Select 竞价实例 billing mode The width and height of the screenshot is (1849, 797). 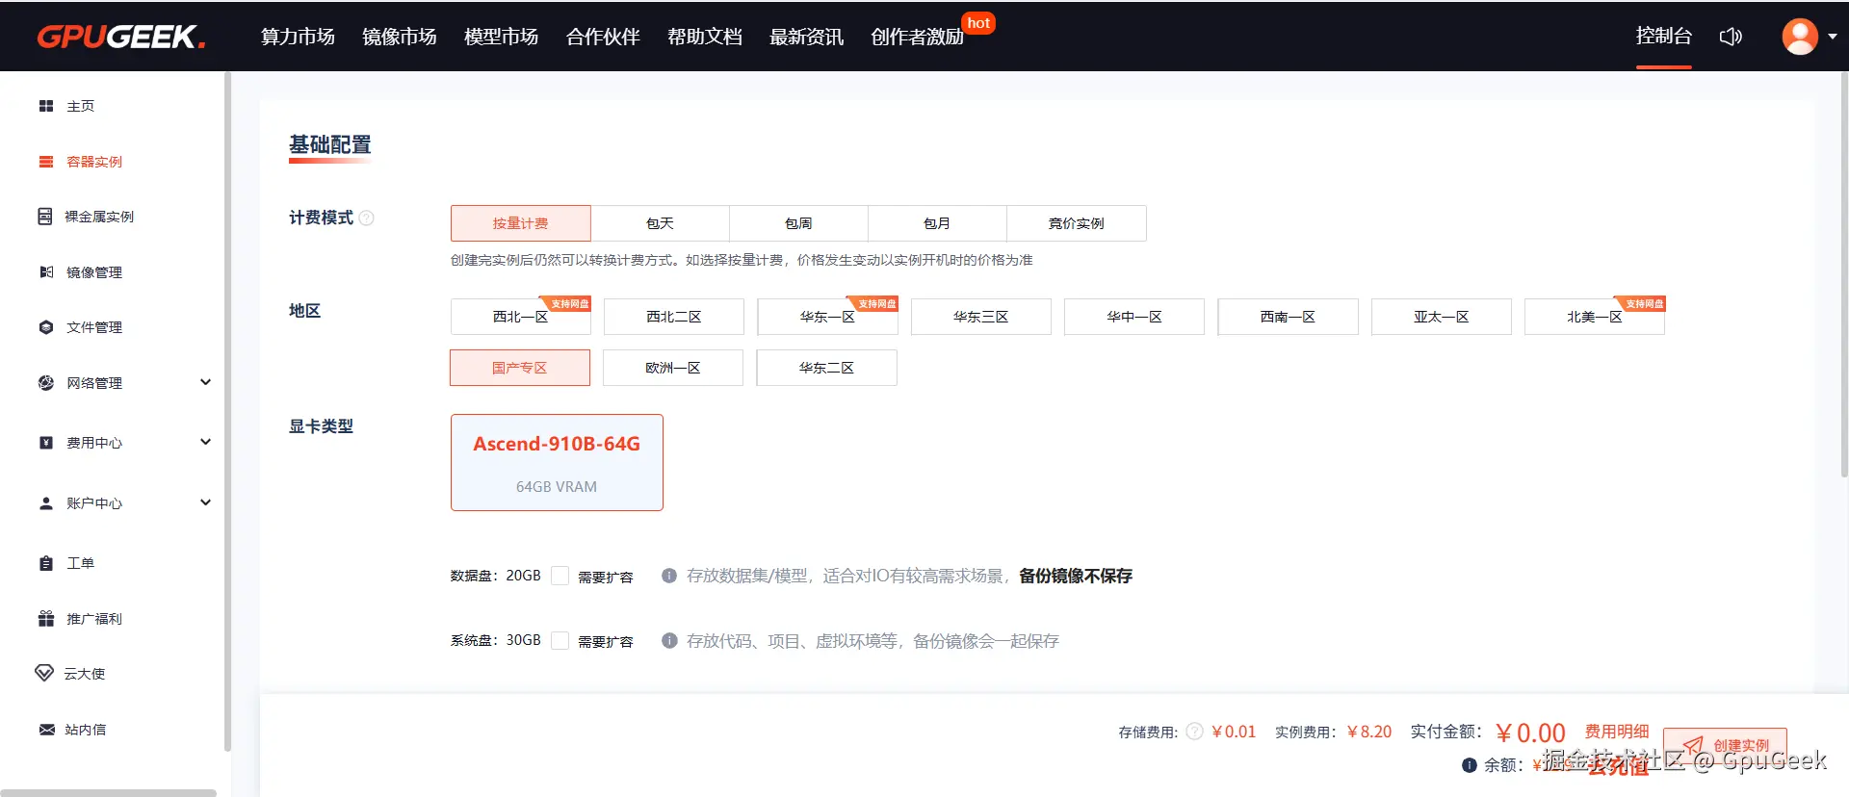[x=1077, y=223]
